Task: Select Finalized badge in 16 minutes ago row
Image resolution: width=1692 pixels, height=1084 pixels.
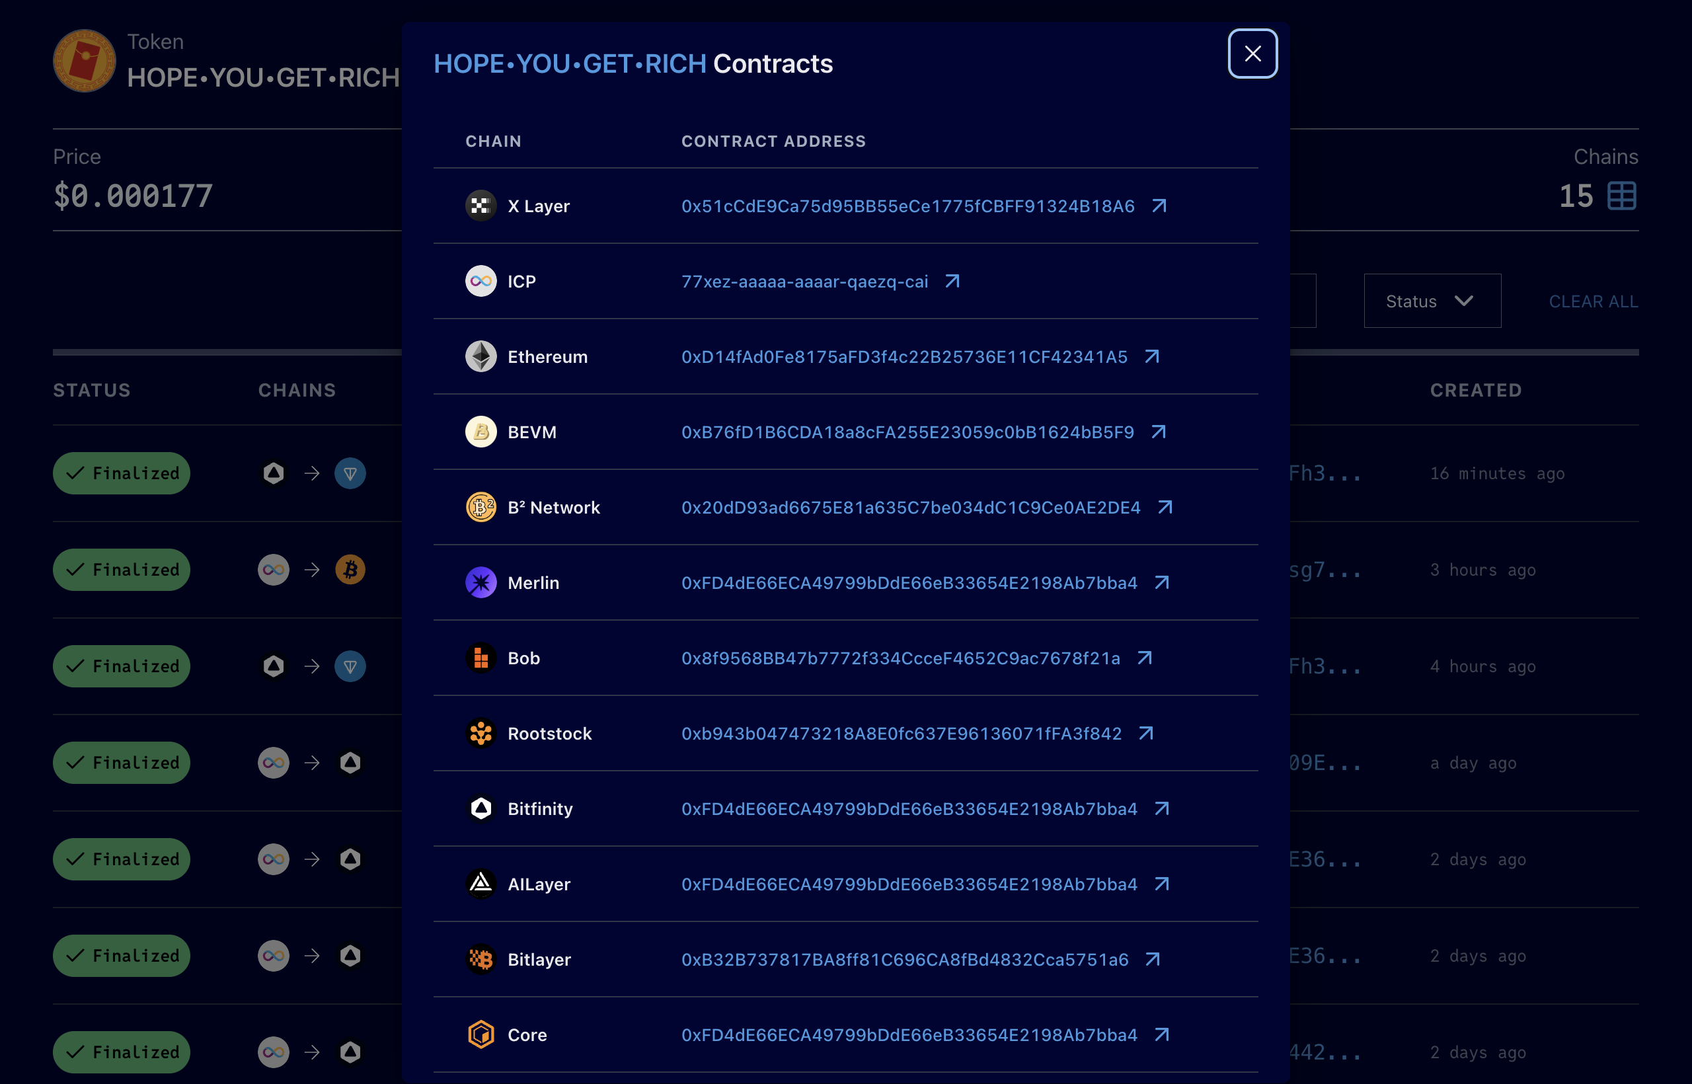Action: coord(121,473)
